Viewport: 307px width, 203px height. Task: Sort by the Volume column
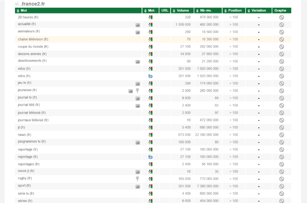(x=182, y=11)
